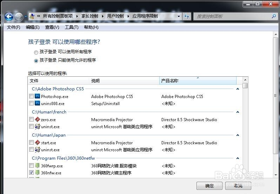The height and width of the screenshot is (194, 280).
Task: Click window scrollbar up arrow
Action: click(275, 34)
